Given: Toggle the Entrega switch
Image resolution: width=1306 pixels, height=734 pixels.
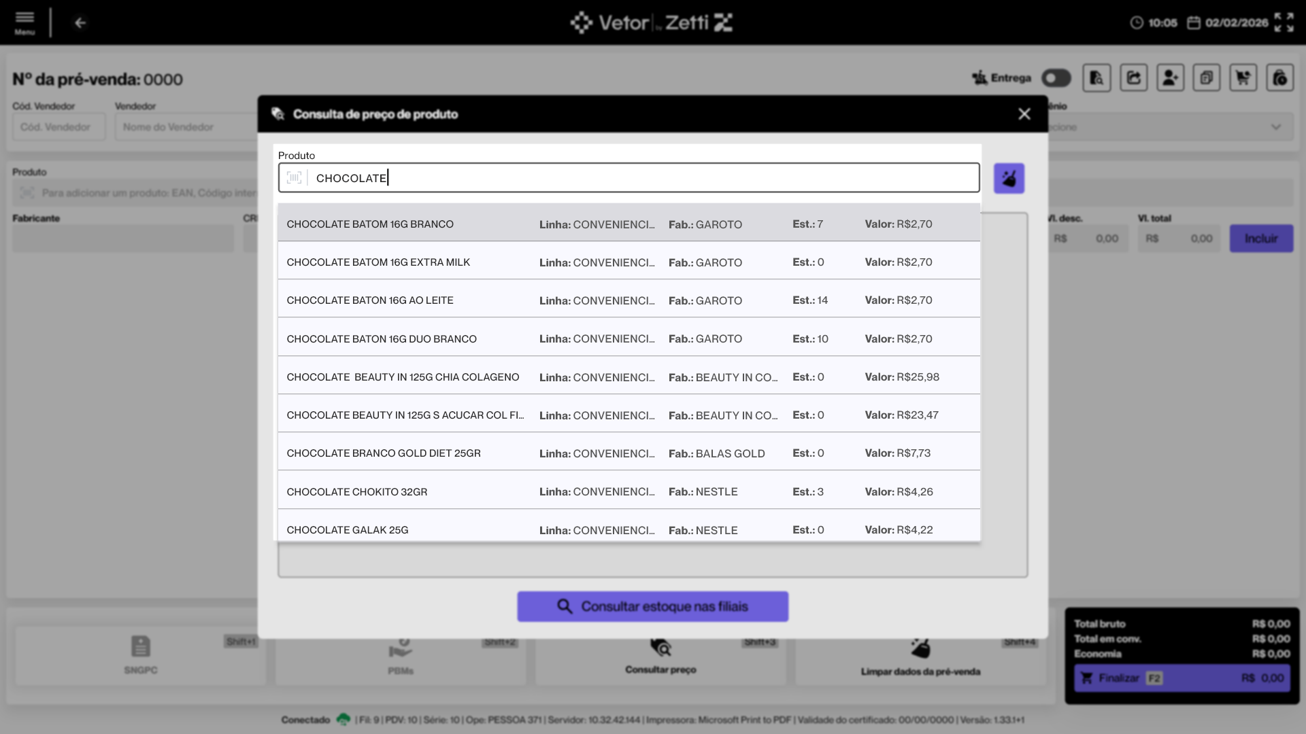Looking at the screenshot, I should click(1056, 78).
